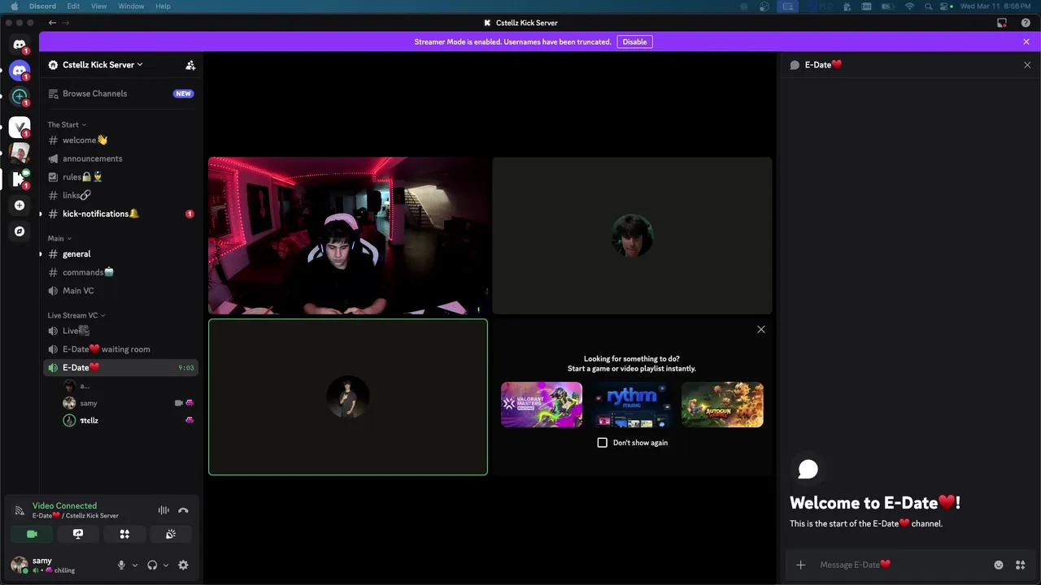1041x585 pixels.
Task: Show voice connection info icon
Action: coord(20,510)
